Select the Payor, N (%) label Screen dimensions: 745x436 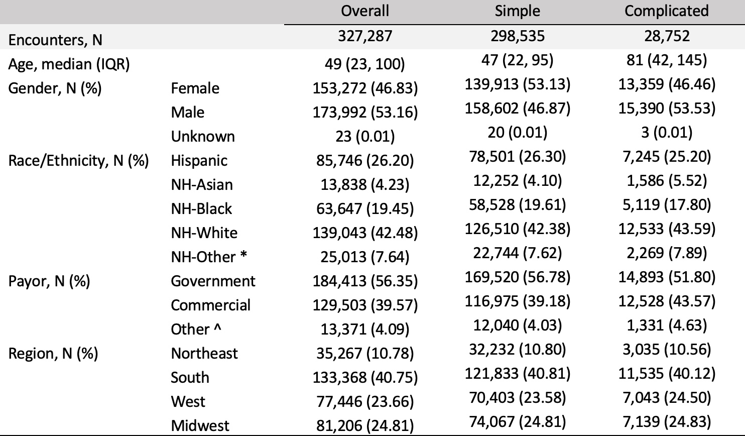coord(49,281)
